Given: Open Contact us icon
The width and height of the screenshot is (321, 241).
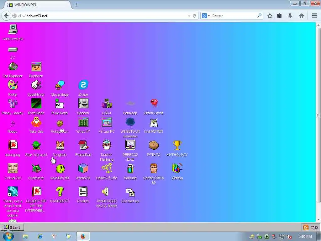Looking at the screenshot, I should point(130,192).
